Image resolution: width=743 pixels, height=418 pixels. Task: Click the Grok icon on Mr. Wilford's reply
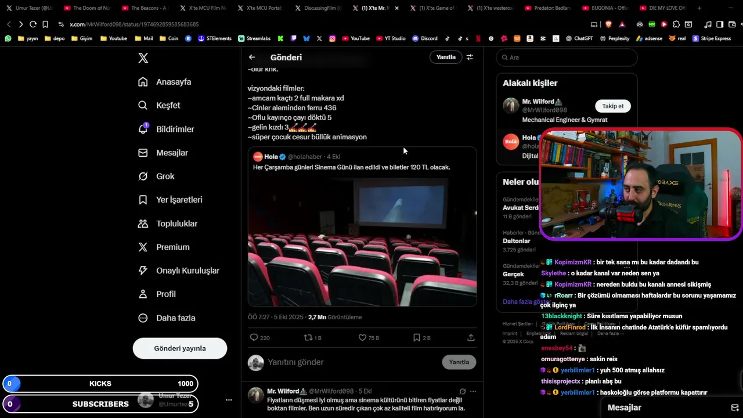pos(463,391)
